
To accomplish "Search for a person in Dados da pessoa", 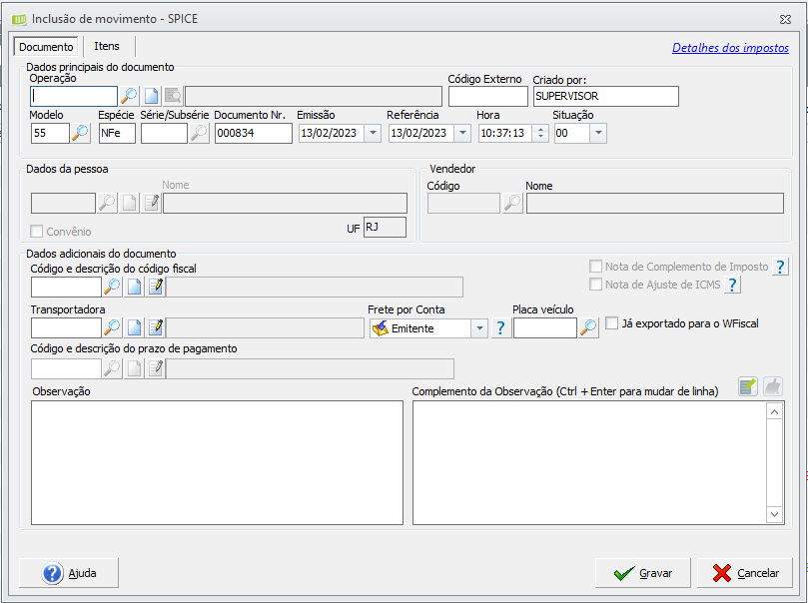I will coord(107,203).
